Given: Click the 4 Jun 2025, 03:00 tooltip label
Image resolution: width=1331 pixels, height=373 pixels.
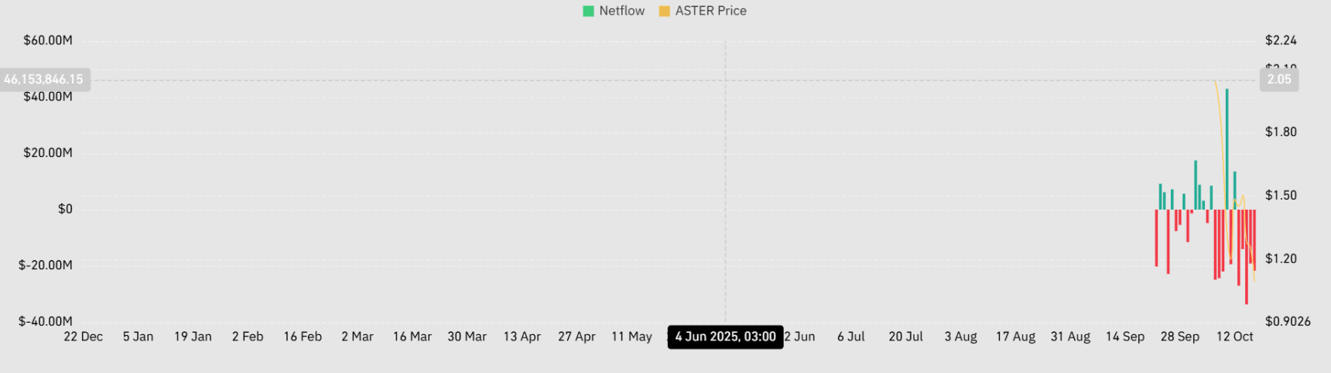Looking at the screenshot, I should (x=725, y=337).
